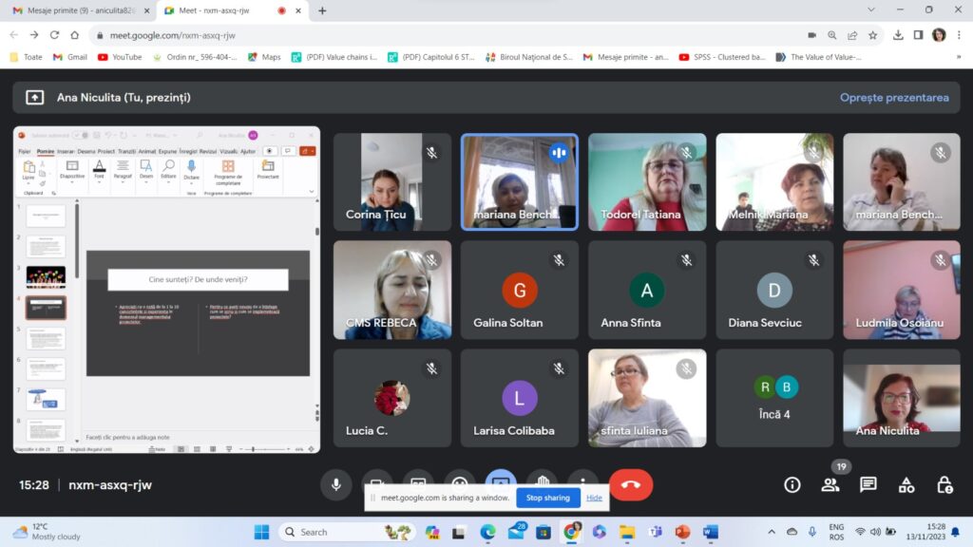Open PowerPoint from the Windows taskbar
The width and height of the screenshot is (973, 547).
tap(681, 532)
